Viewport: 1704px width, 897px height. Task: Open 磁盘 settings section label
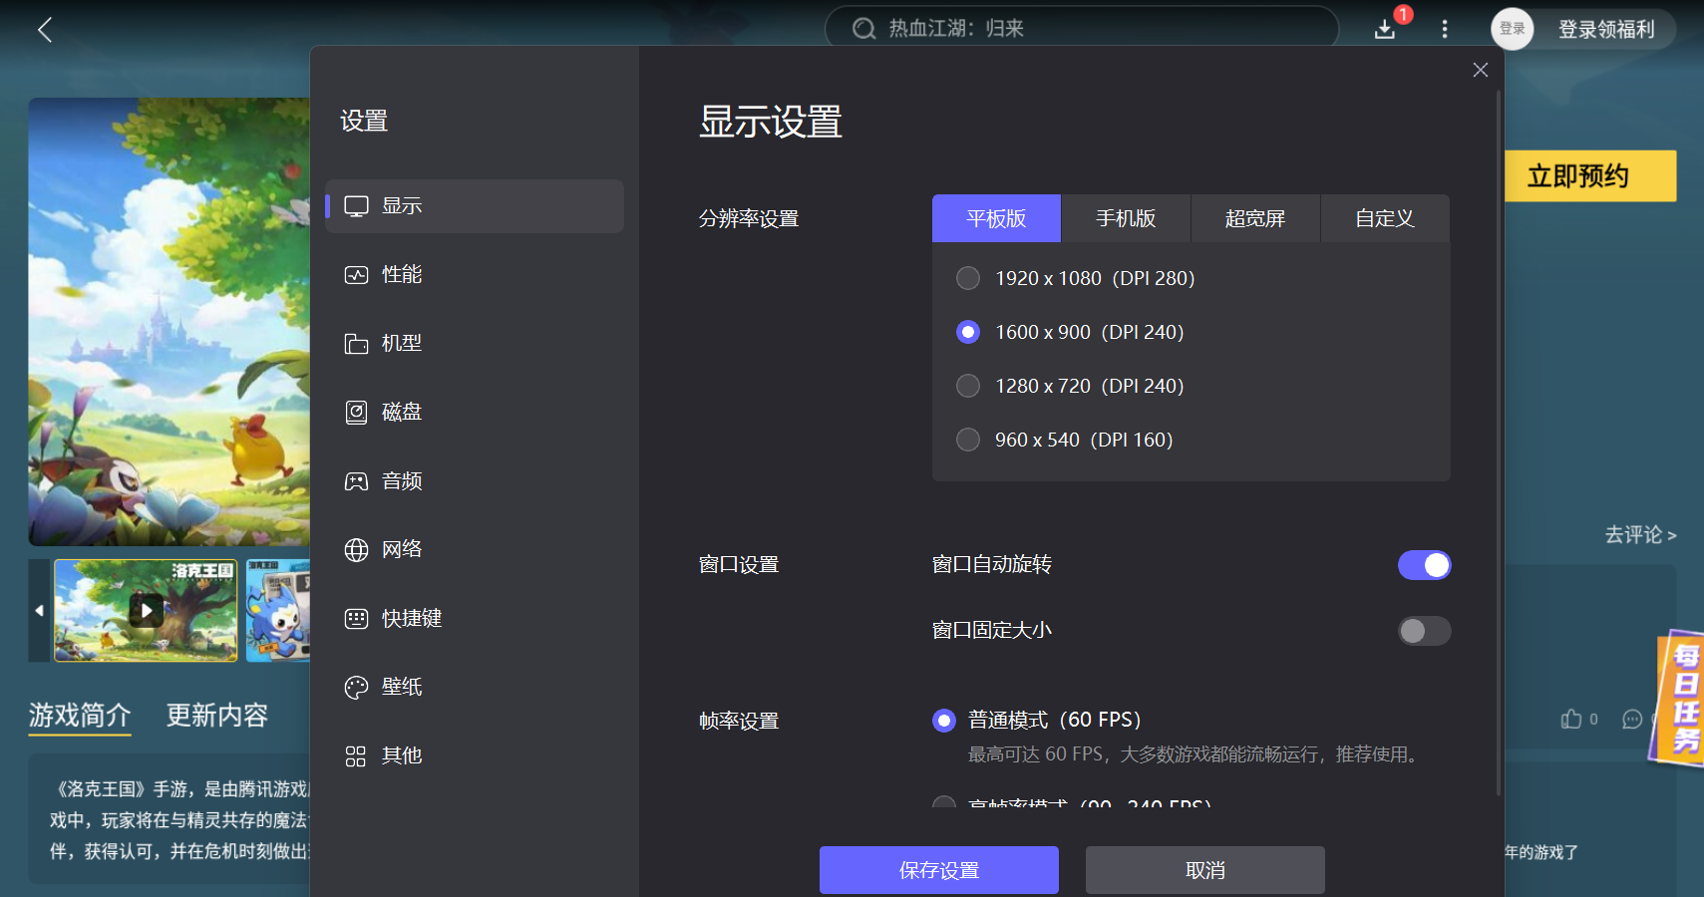402,413
